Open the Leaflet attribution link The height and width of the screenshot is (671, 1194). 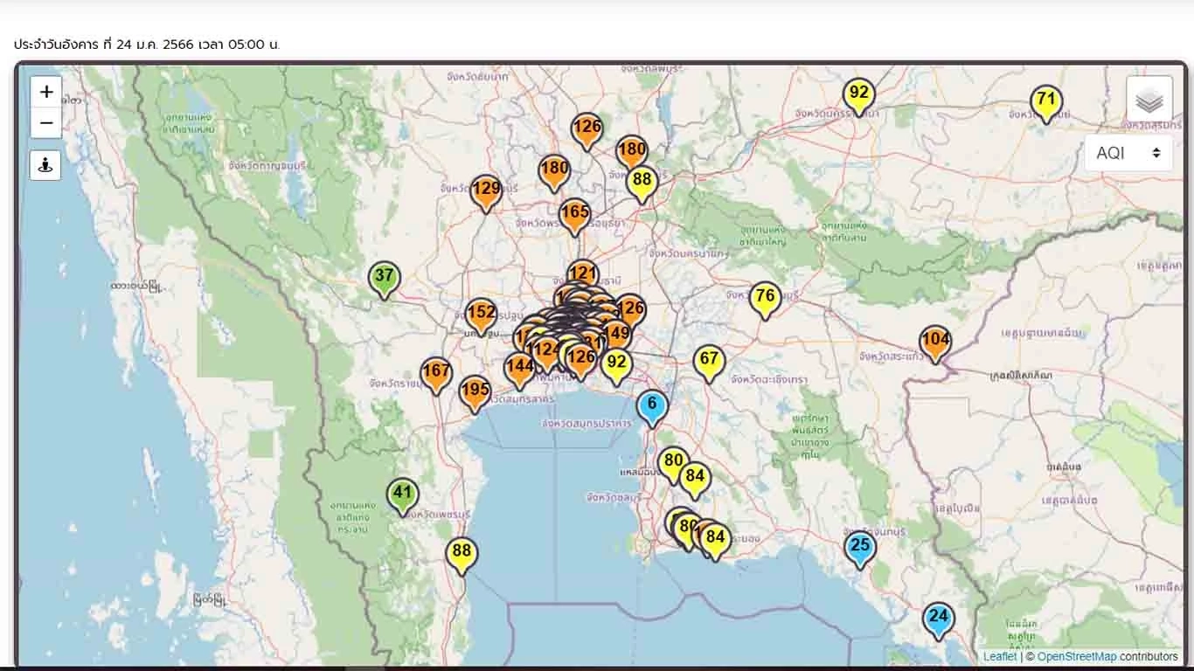(x=999, y=656)
